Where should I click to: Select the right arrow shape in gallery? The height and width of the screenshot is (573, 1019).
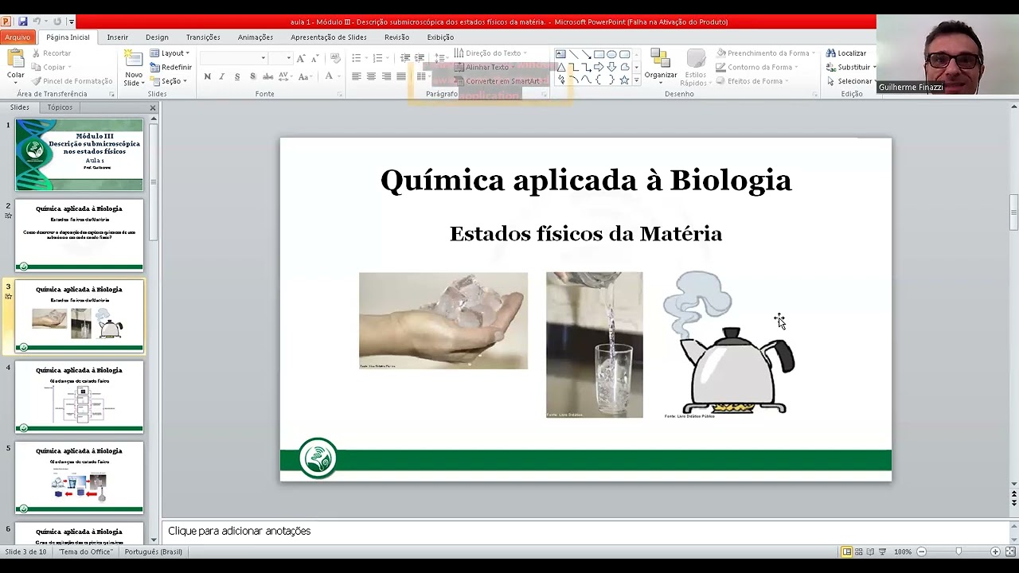[599, 67]
